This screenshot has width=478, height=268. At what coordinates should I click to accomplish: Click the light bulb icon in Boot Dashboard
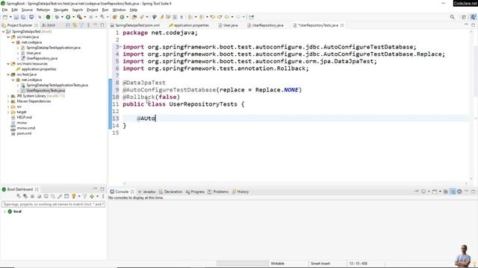pyautogui.click(x=73, y=197)
